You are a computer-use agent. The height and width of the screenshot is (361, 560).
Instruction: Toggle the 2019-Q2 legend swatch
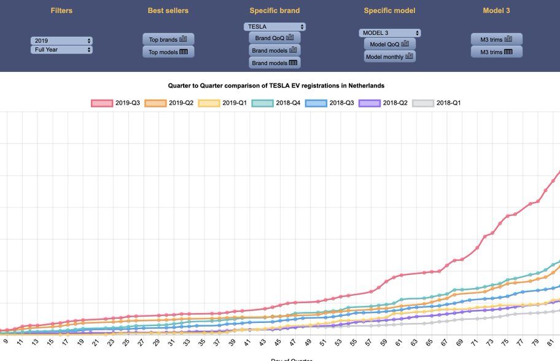[156, 103]
